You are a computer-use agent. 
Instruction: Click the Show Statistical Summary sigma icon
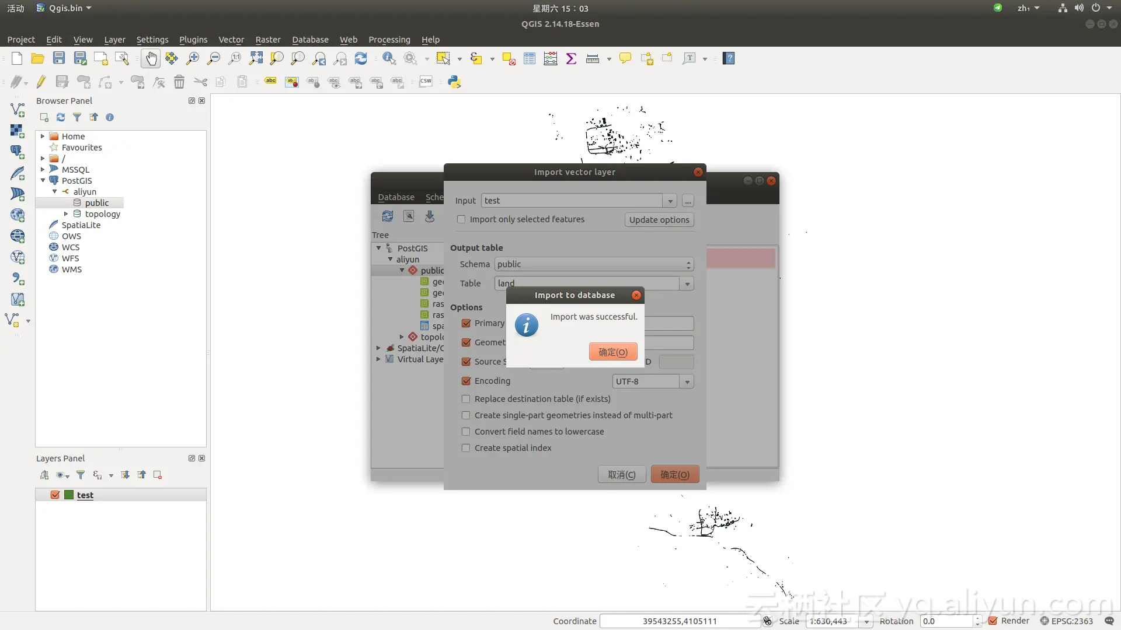(571, 58)
